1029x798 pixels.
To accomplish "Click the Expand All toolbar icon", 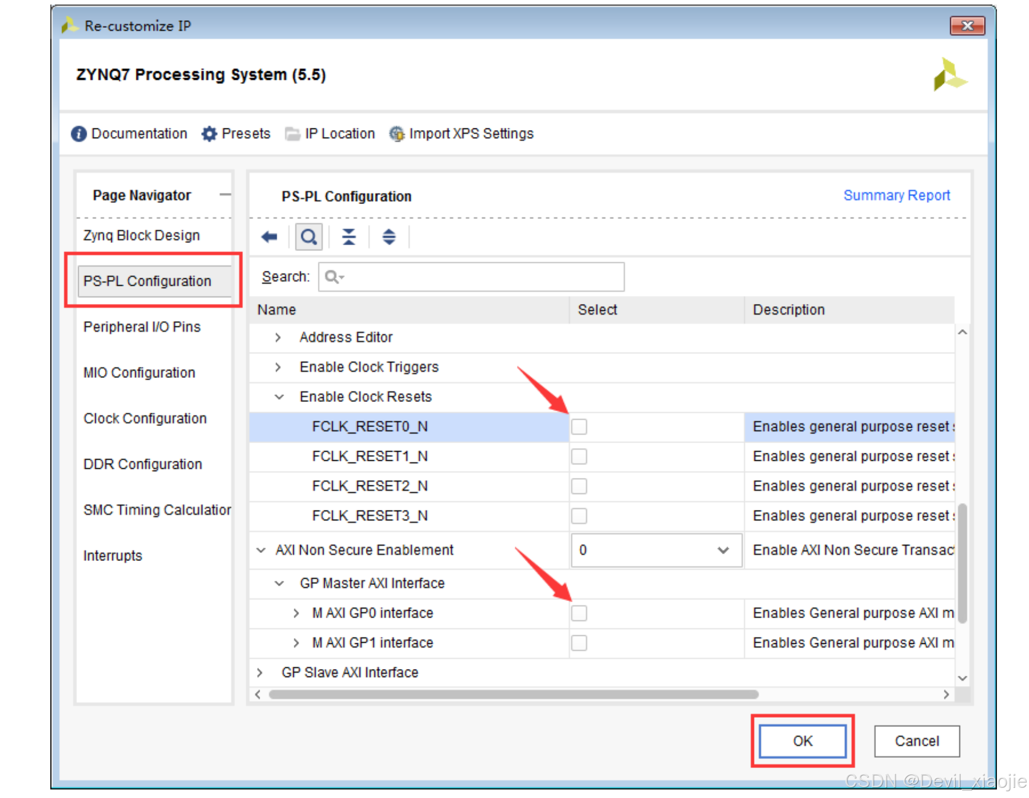I will pyautogui.click(x=389, y=237).
